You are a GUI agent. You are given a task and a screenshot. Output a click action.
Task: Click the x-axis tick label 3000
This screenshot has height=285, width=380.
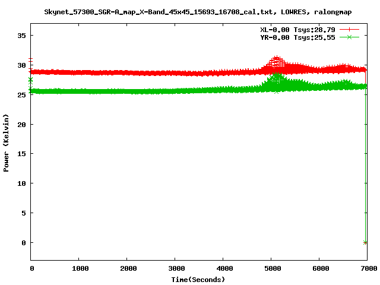click(x=176, y=268)
